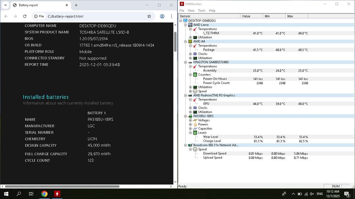Viewport: 355px width, 199px height.
Task: Open the HWMonitor Tools menu
Action: tap(202, 11)
